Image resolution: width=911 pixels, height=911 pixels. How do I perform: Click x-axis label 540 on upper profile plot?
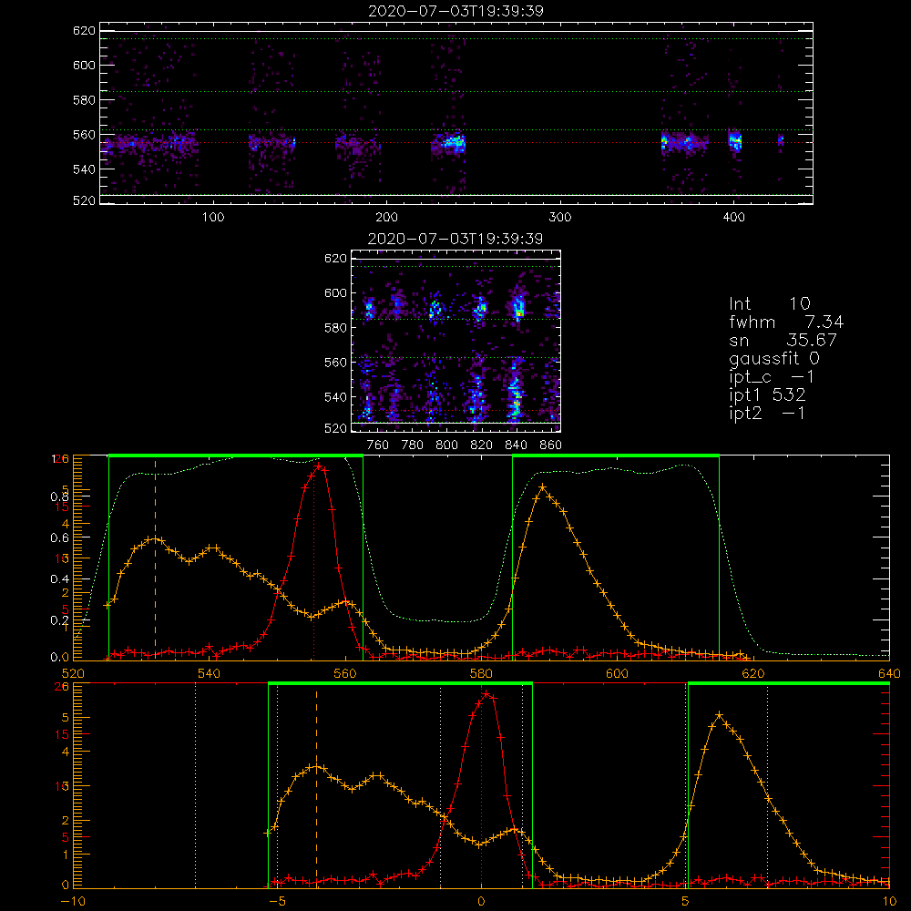pyautogui.click(x=210, y=673)
